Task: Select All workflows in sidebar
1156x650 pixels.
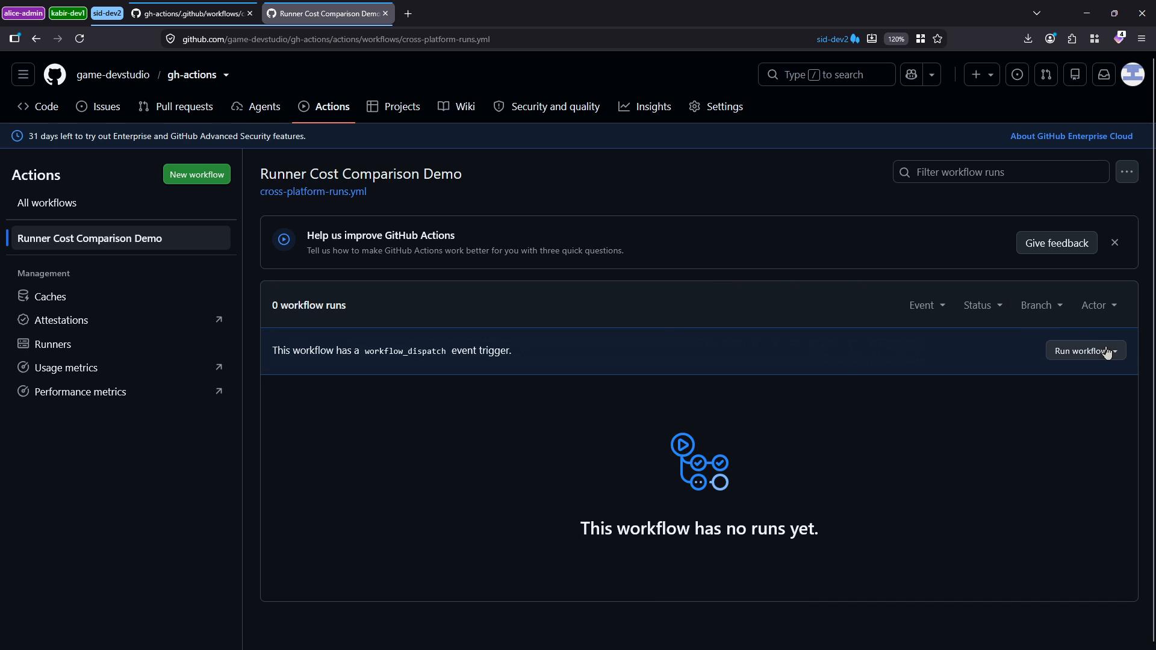Action: [x=120, y=203]
